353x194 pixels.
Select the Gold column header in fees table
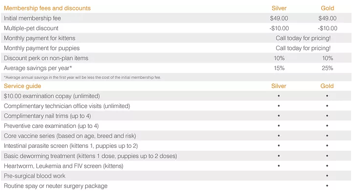327,8
